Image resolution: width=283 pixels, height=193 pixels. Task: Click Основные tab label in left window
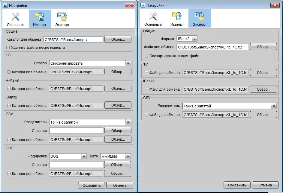(x=16, y=25)
